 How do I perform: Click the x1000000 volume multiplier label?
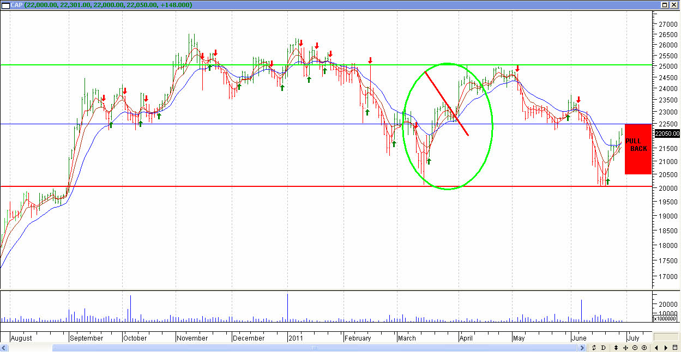666,318
